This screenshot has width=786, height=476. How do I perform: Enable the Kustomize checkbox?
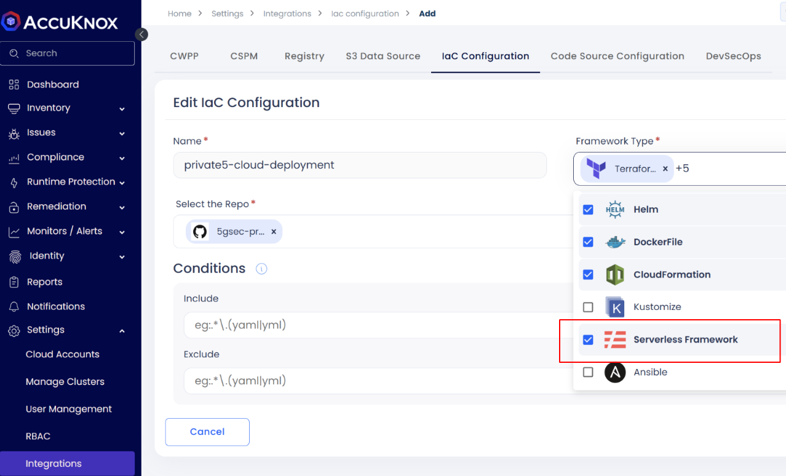588,307
